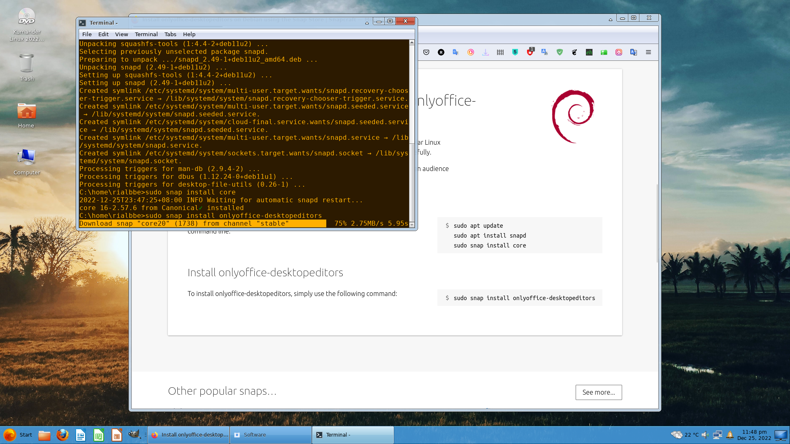790x444 pixels.
Task: Click the See more... button in browser
Action: tap(599, 392)
